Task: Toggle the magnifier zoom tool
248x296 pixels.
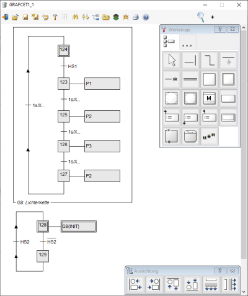Action: click(x=201, y=17)
